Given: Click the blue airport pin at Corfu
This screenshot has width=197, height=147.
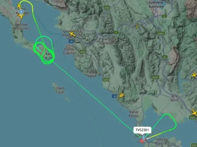Looking at the screenshot, I should tap(22, 12).
